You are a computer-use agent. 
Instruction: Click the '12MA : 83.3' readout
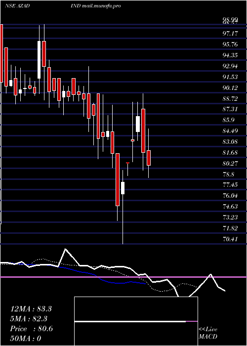[x=31, y=309]
